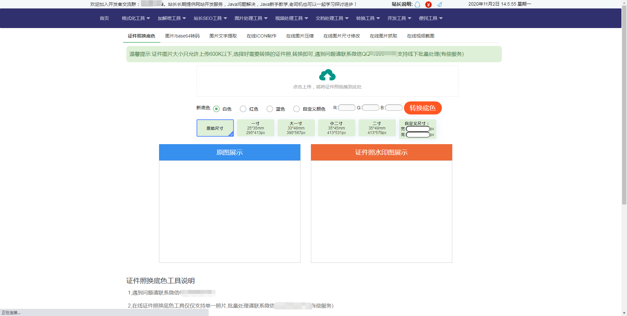
Task: Switch to the 在线图片抓取 tab
Action: pos(383,36)
